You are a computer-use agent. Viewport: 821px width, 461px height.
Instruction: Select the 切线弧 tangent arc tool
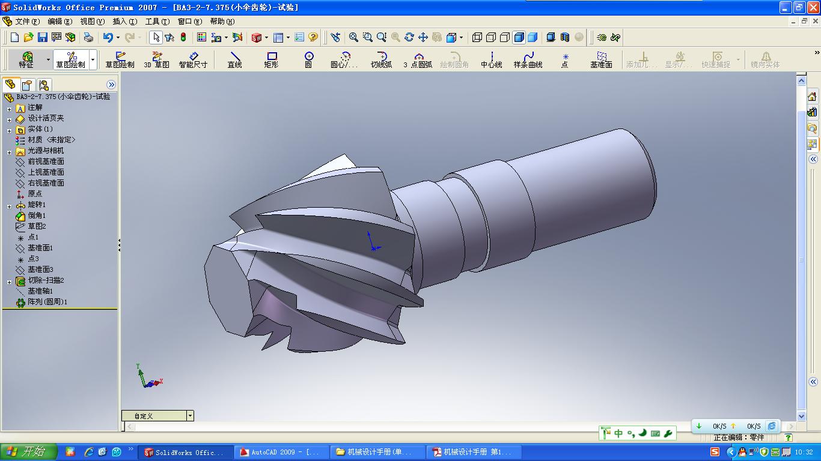coord(381,59)
